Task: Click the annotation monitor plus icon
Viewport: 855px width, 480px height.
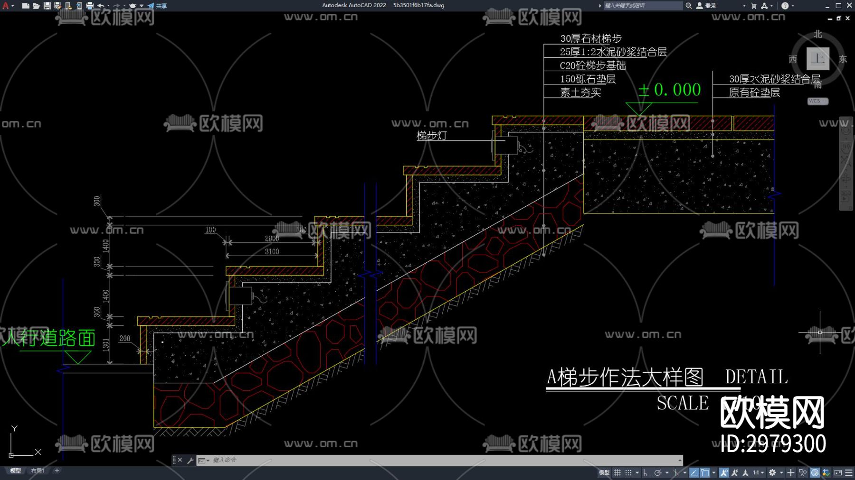Action: 791,472
